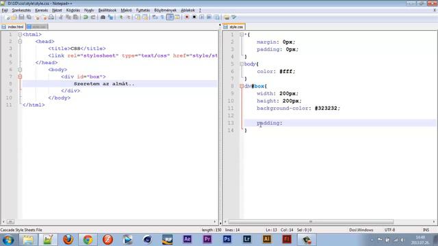The height and width of the screenshot is (246, 438).
Task: Open the Szerkesztés menu
Action: pos(21,10)
